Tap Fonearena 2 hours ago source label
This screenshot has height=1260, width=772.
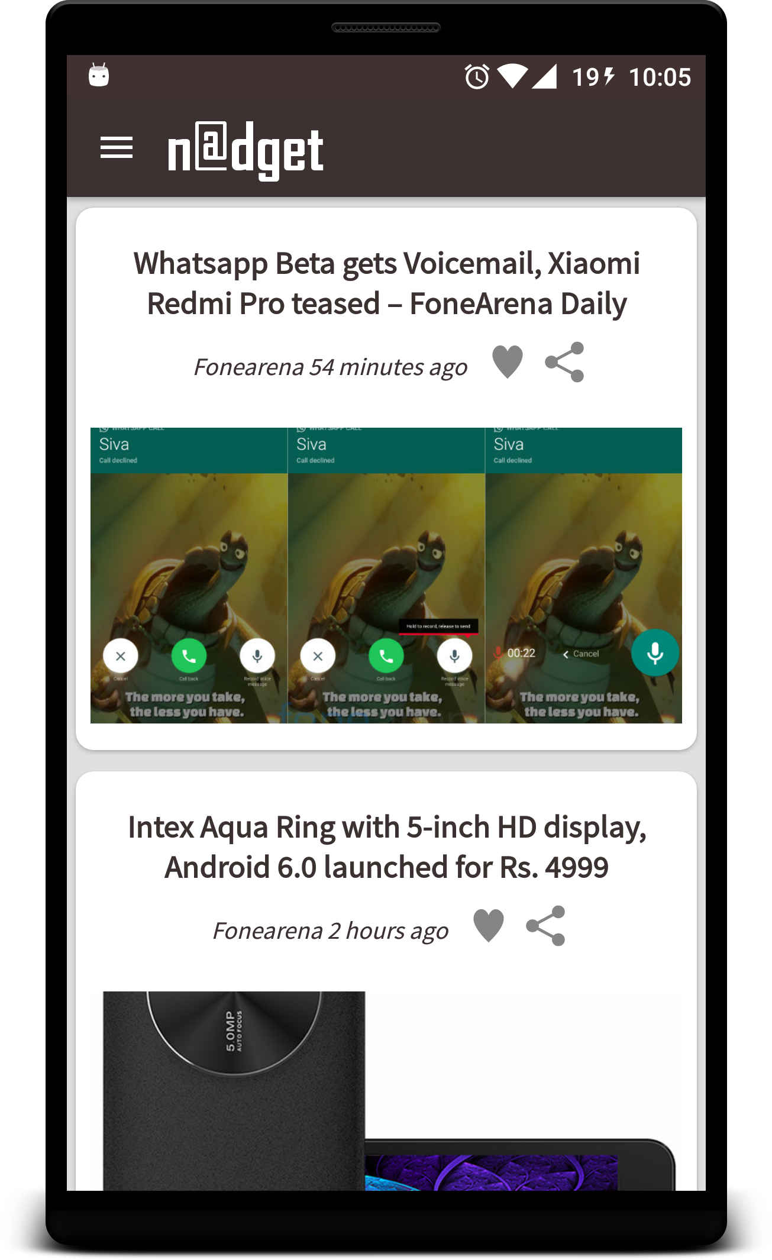[330, 931]
